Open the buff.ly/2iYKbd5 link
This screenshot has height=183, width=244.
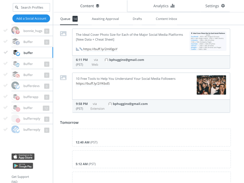[x=93, y=84]
